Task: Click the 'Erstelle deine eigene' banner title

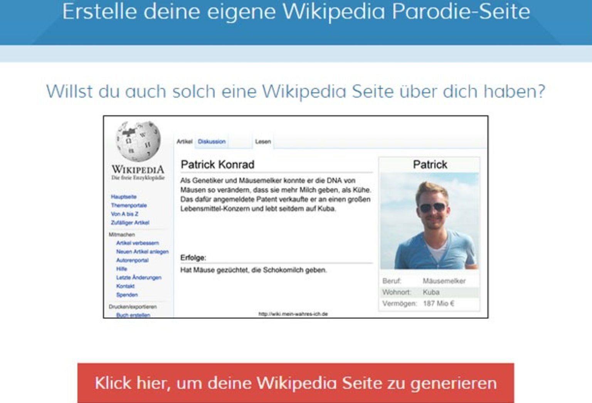Action: [x=296, y=11]
